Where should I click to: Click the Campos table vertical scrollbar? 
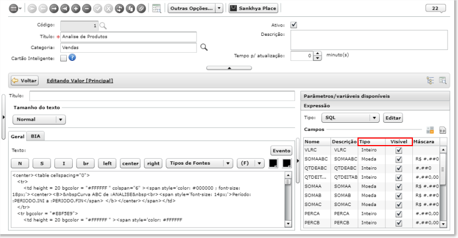tap(443, 186)
